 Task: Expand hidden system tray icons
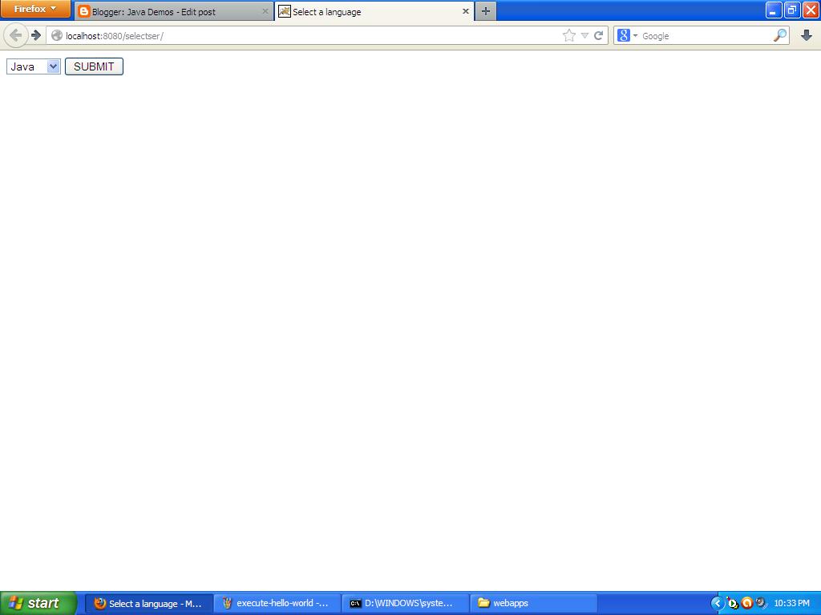click(x=717, y=603)
